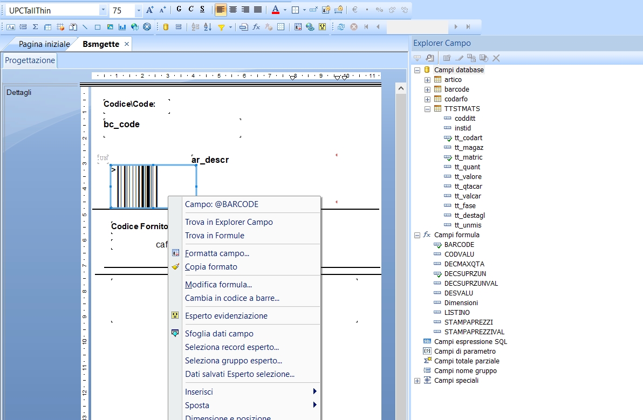
Task: Collapse the TTSTMATS table node
Action: 427,109
